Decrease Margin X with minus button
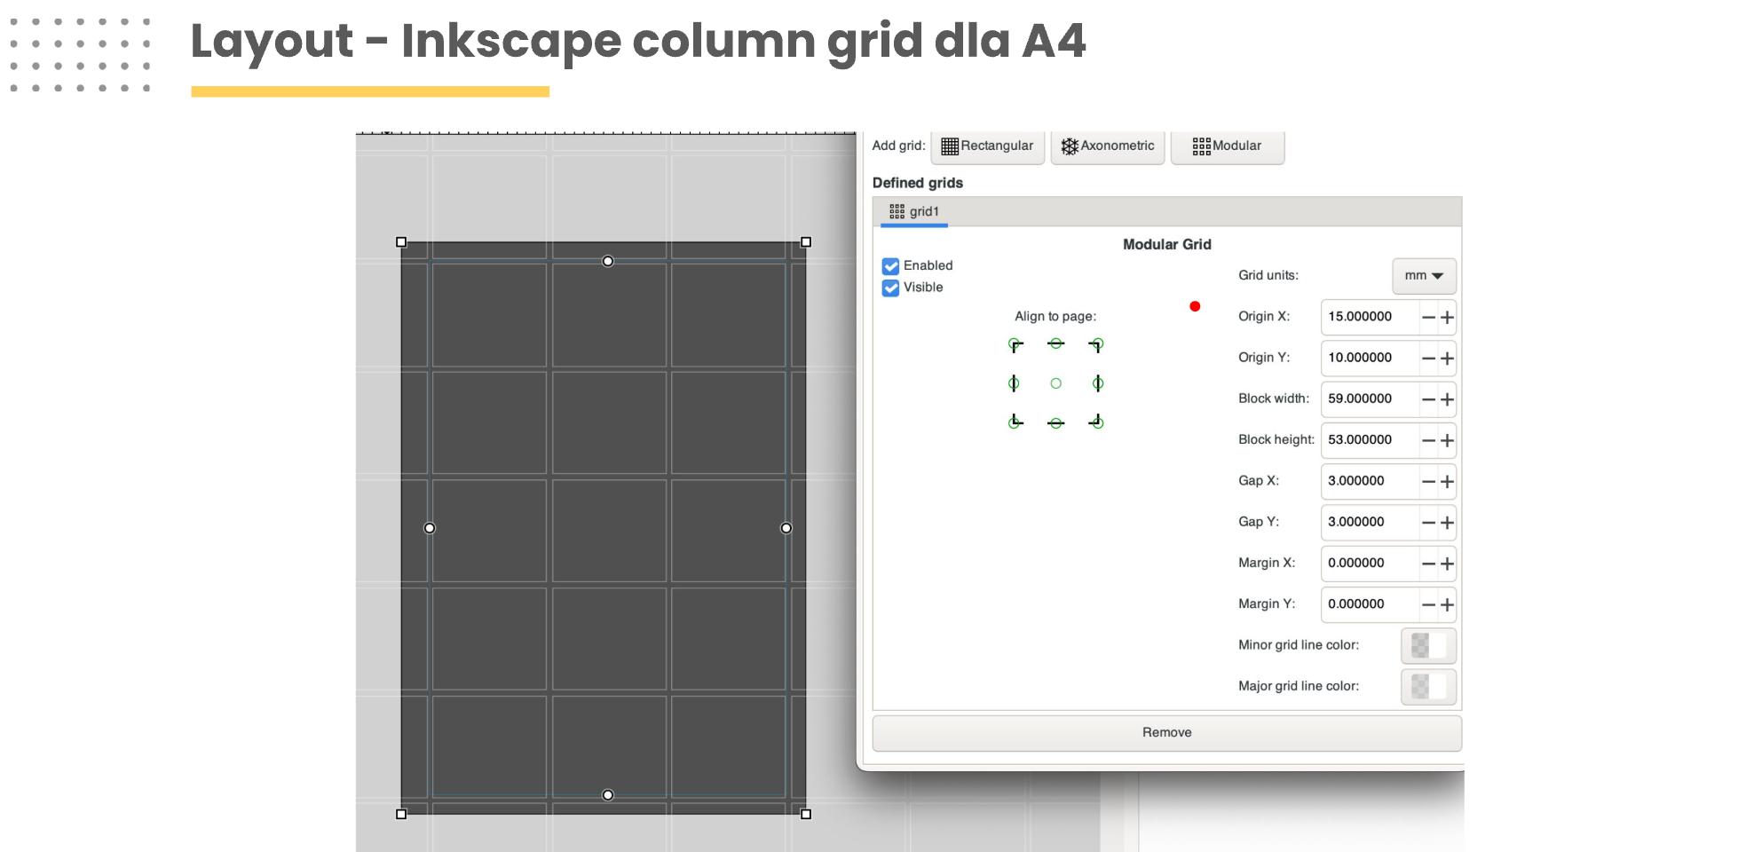This screenshot has height=852, width=1738. (1428, 564)
